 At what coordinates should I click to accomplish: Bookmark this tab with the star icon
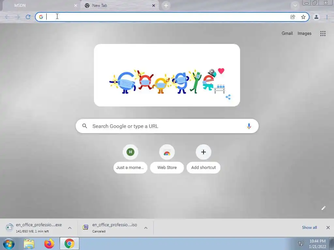tap(303, 17)
